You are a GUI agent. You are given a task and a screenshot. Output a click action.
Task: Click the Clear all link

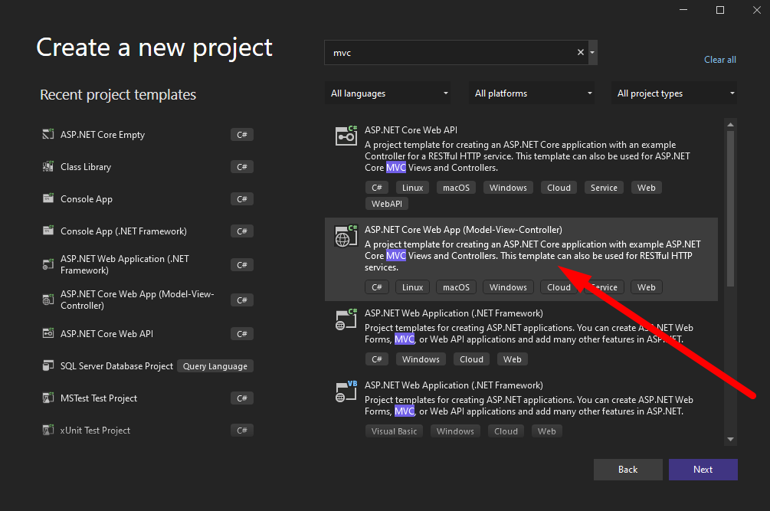719,60
